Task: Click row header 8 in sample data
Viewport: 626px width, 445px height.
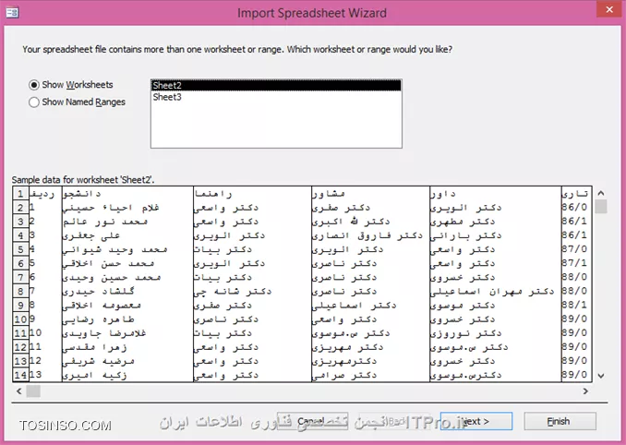Action: coord(20,292)
